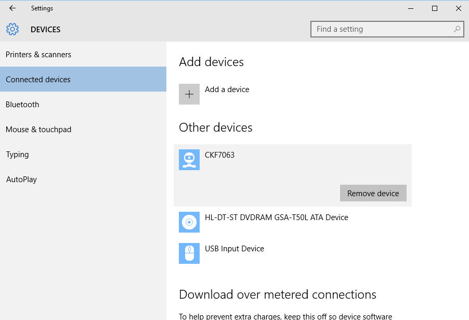Viewport: 469px width, 320px height.
Task: Select Connected devices in sidebar
Action: click(83, 79)
